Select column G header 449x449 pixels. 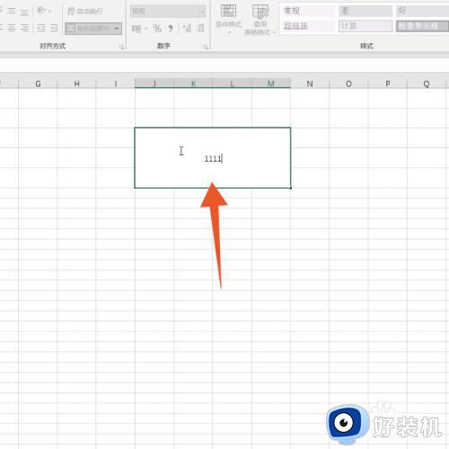tap(38, 84)
